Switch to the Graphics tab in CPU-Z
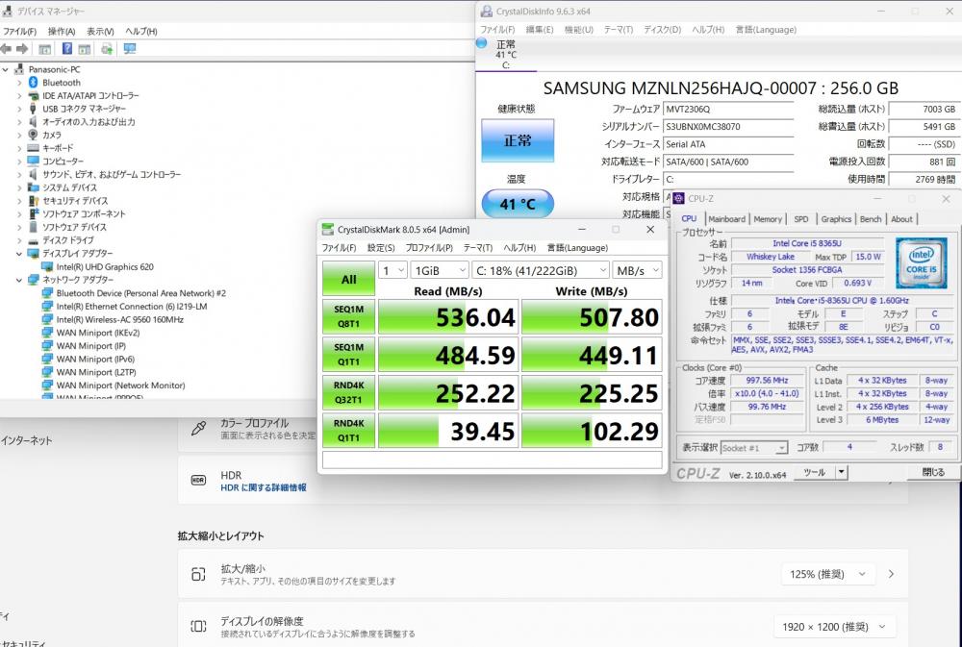 pos(836,219)
